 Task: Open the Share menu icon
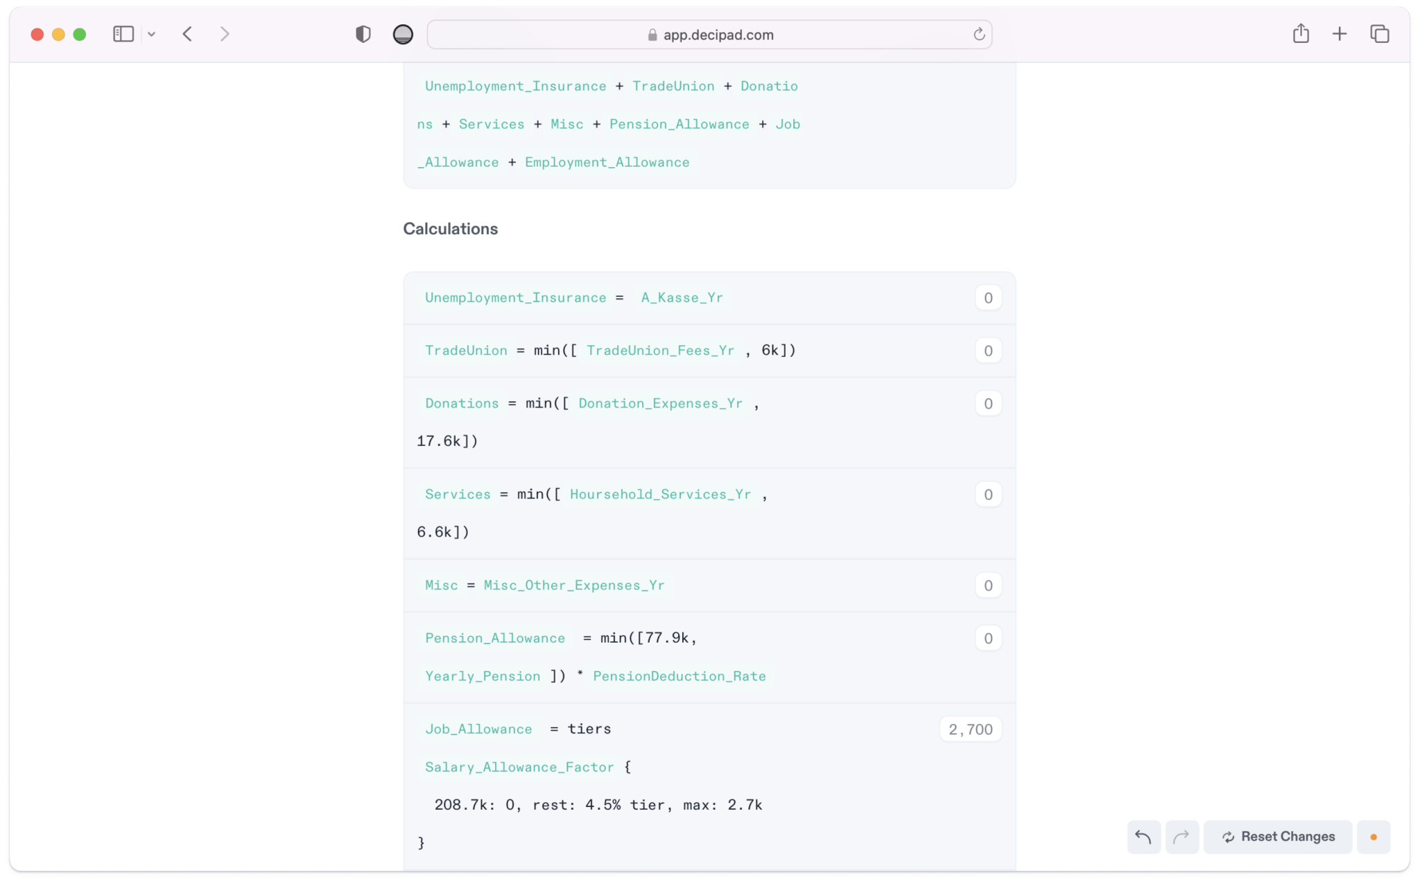[x=1301, y=33]
